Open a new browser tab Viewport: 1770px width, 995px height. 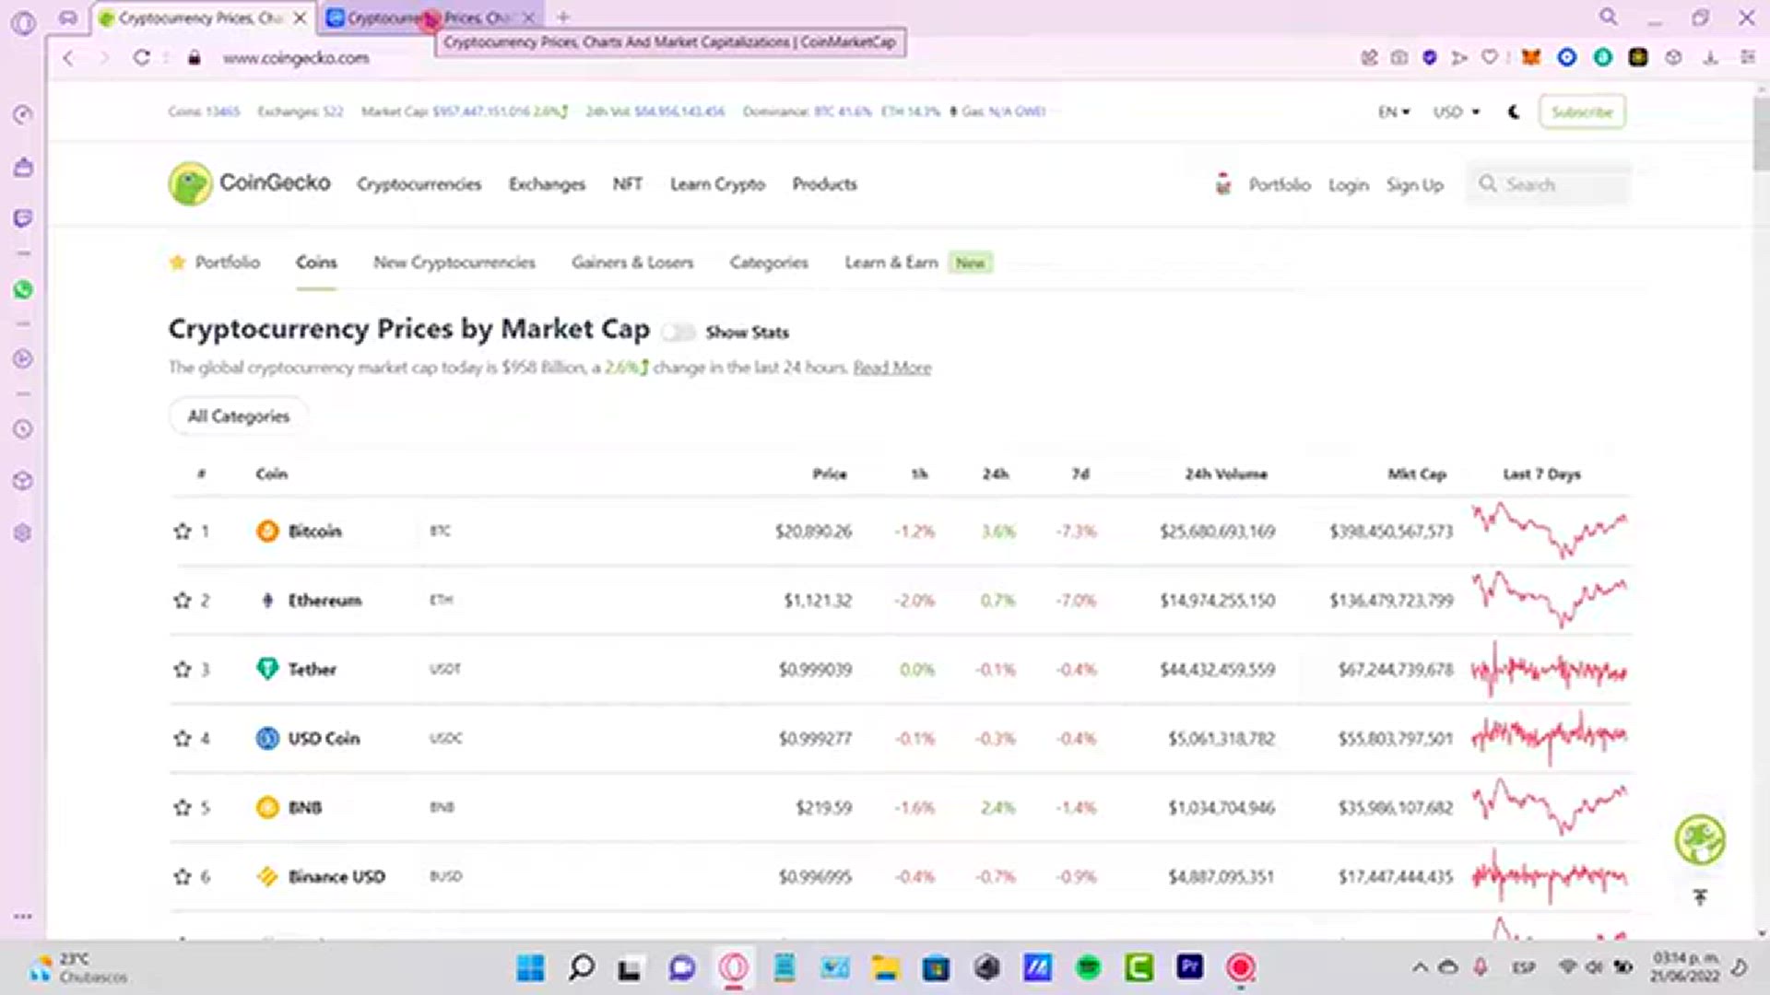(x=563, y=17)
